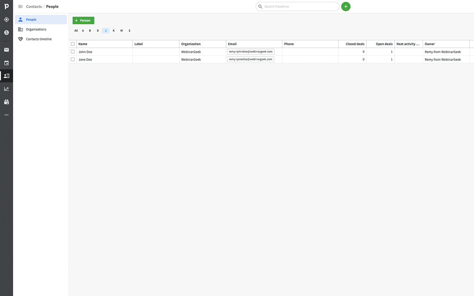The image size is (474, 296).
Task: Filter names by letter M
Action: tap(121, 31)
